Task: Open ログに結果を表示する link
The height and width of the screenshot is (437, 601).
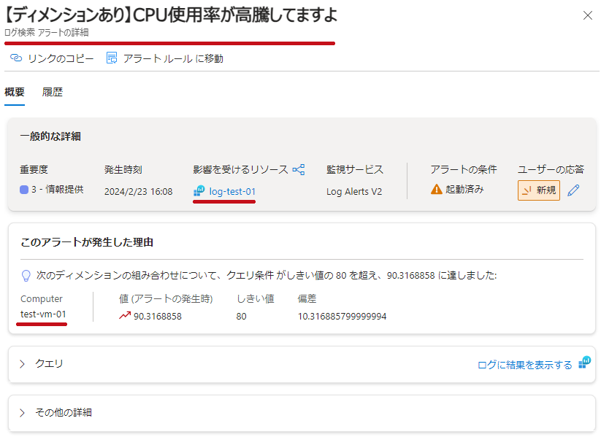Action: (525, 365)
